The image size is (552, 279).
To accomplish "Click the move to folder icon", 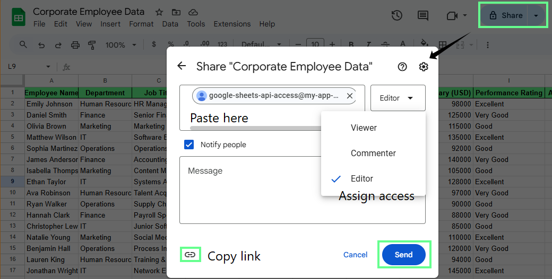I will 176,12.
